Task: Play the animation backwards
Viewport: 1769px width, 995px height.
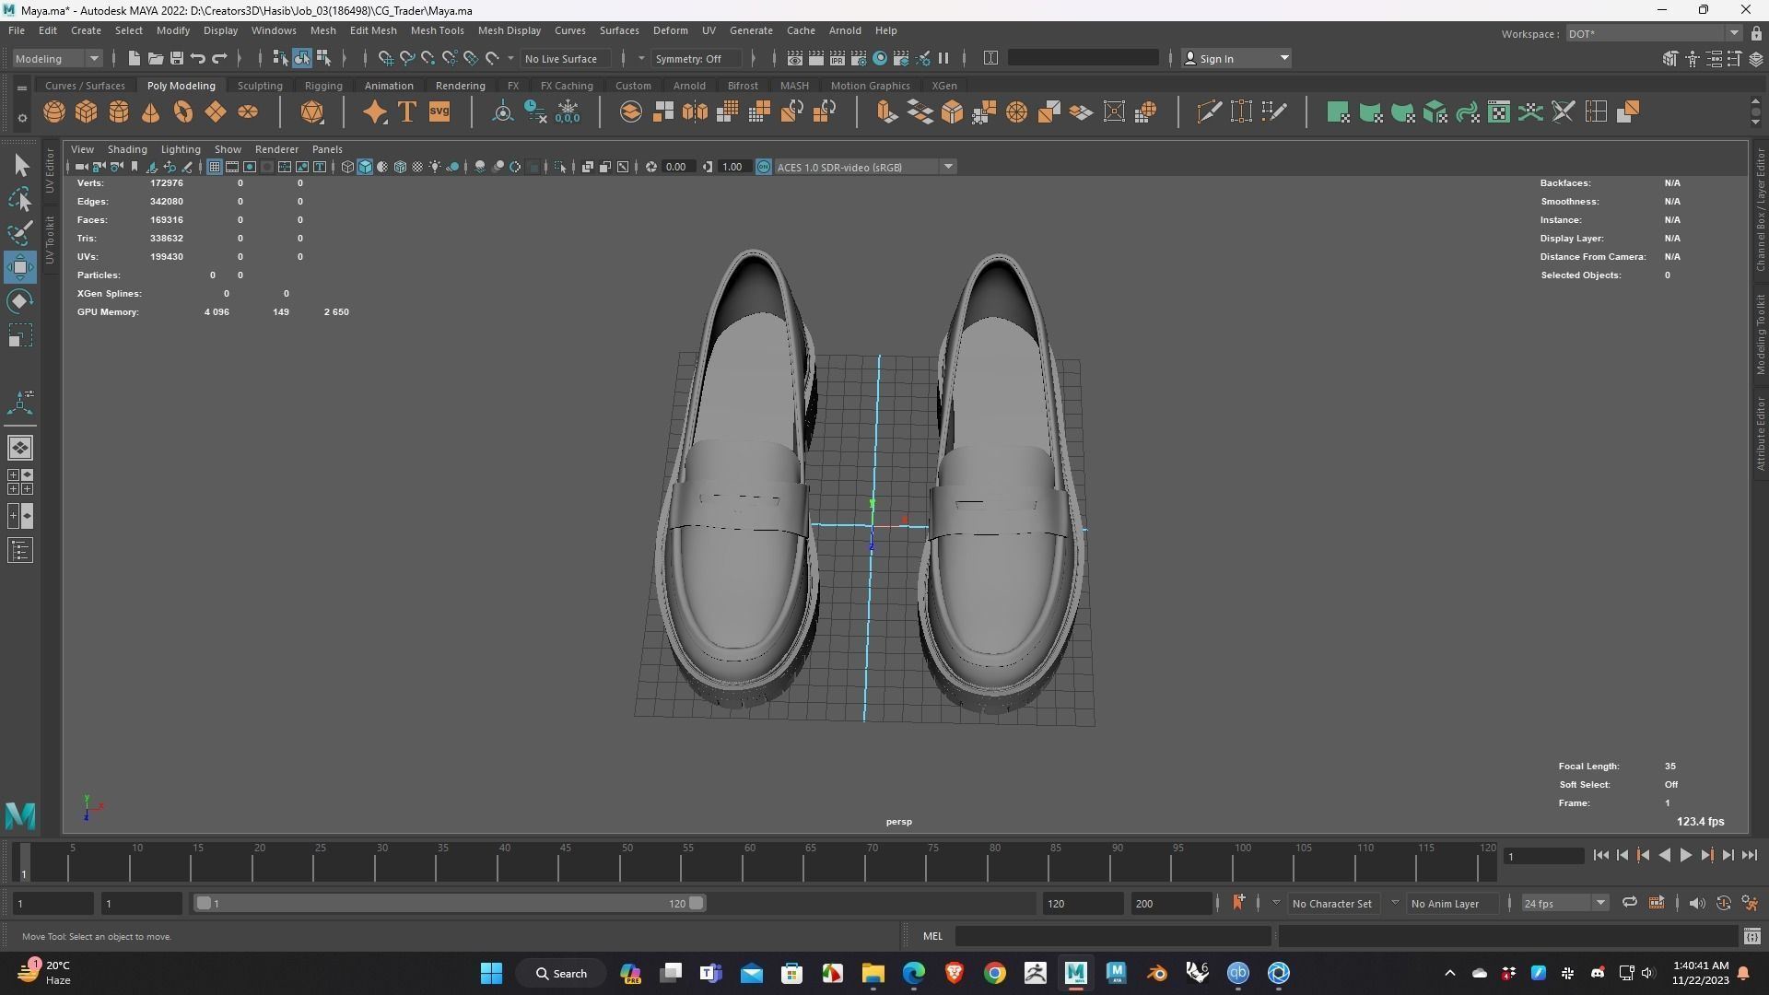Action: pos(1665,855)
